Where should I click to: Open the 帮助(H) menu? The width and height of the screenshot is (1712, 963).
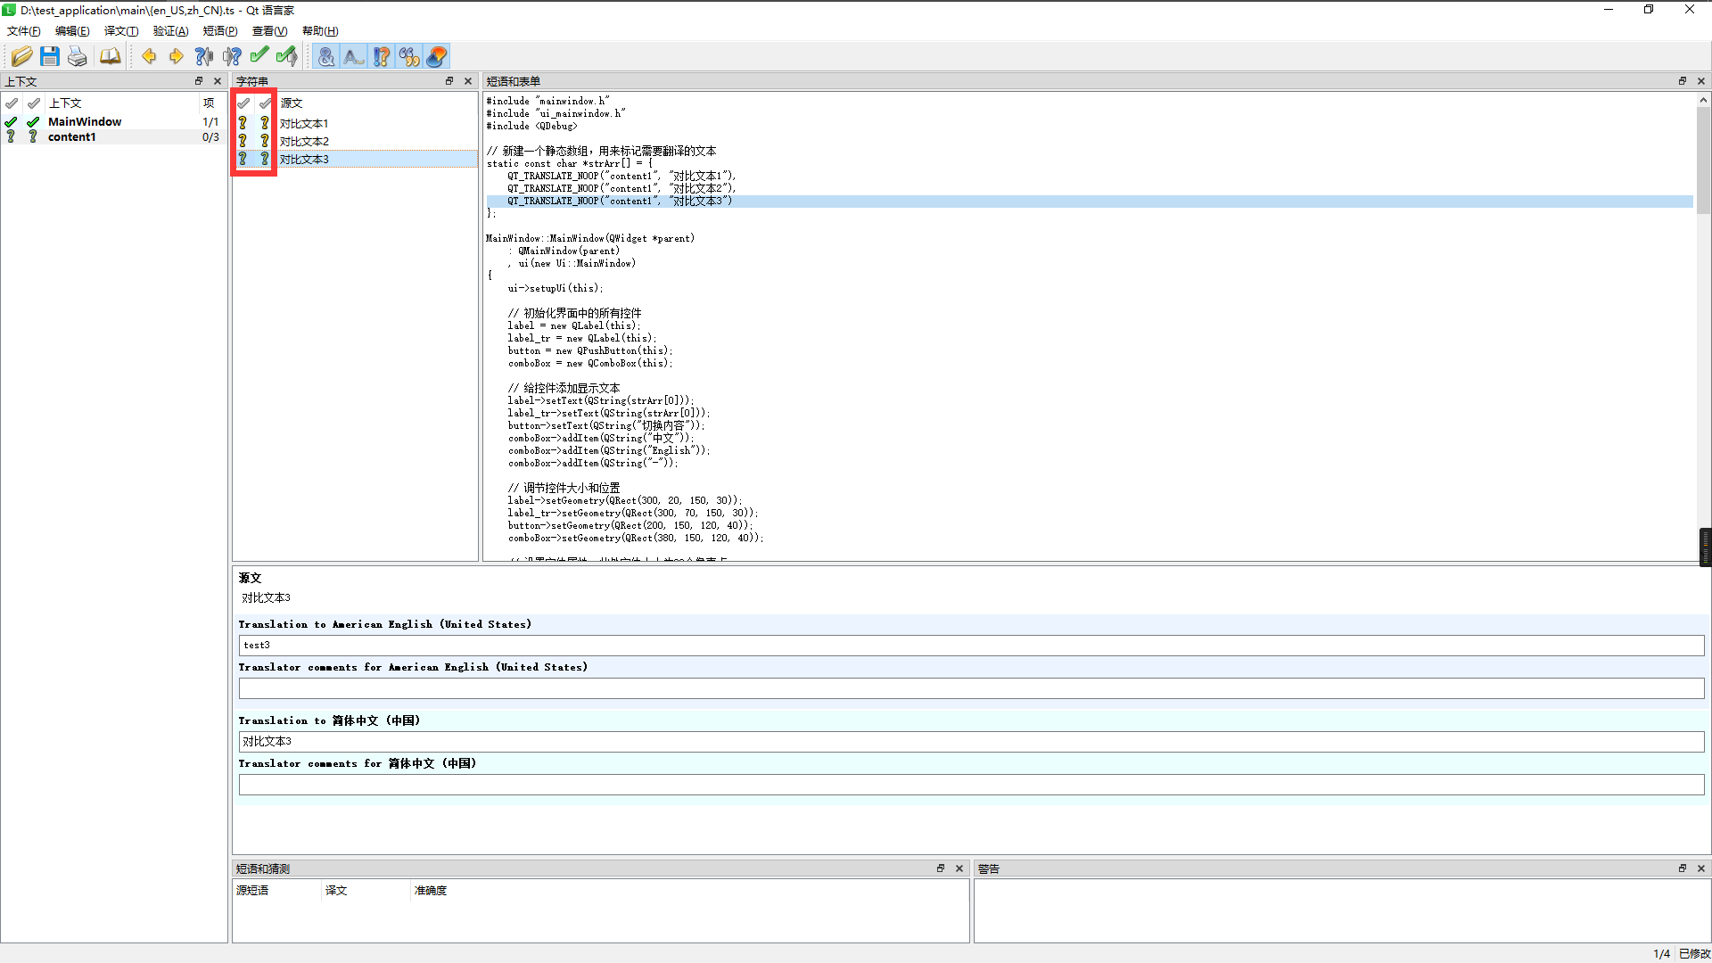coord(320,31)
